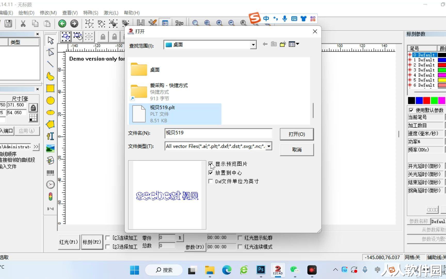The height and width of the screenshot is (279, 446).
Task: Show hidden system tray icons
Action: (335, 270)
